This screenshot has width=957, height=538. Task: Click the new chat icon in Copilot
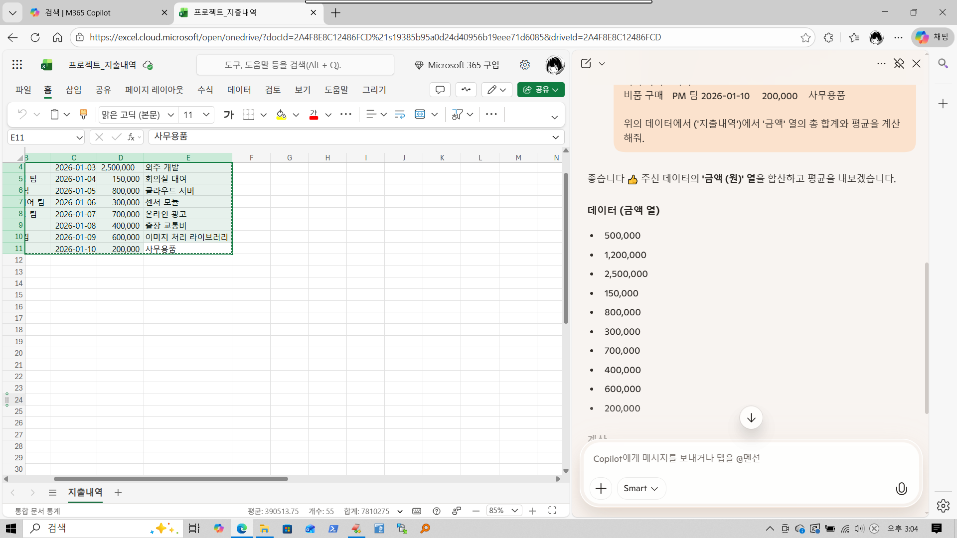(586, 63)
